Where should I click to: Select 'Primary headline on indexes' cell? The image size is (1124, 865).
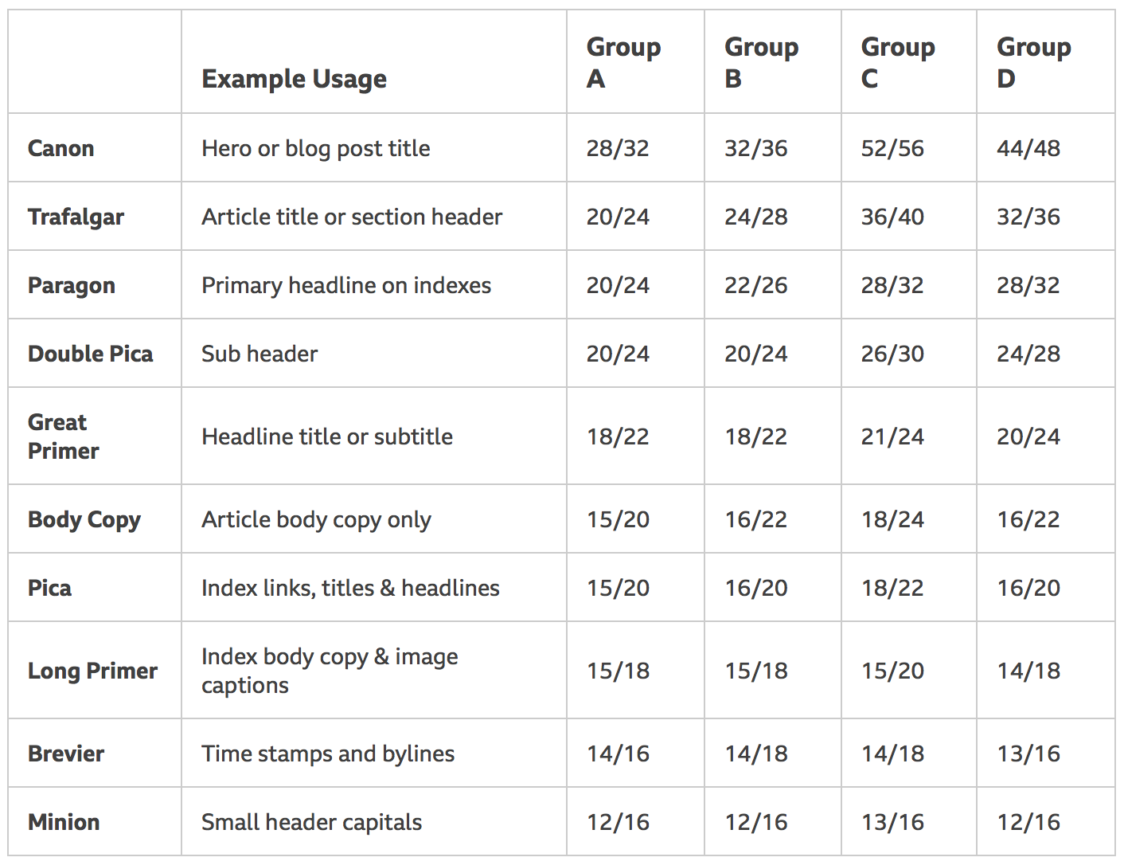tap(346, 285)
